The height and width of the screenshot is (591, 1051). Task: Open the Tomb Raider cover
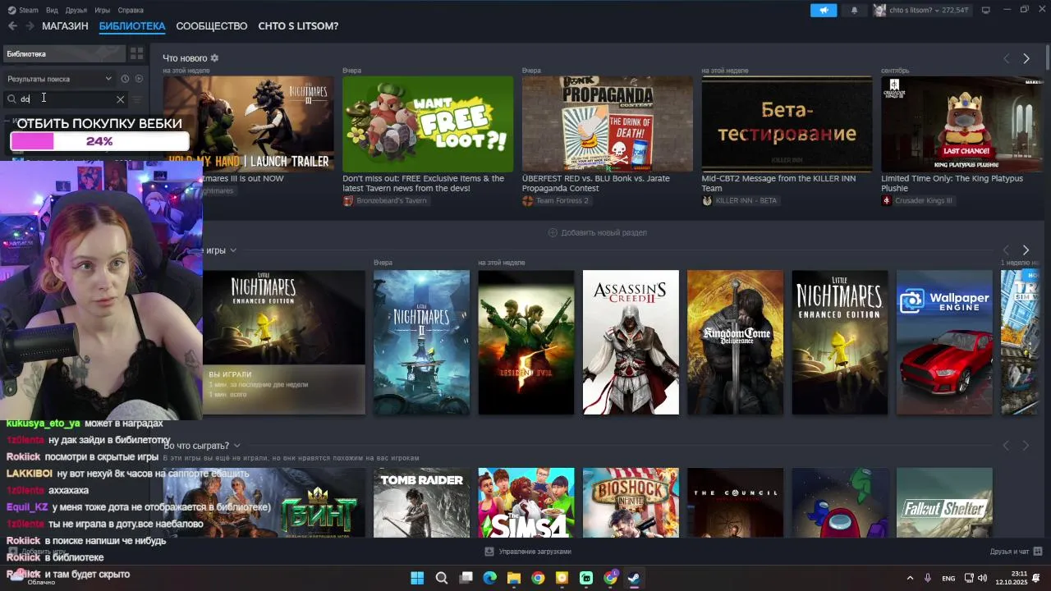click(421, 502)
